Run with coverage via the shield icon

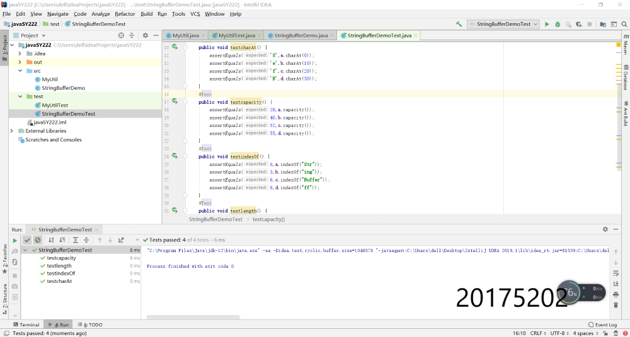[578, 24]
